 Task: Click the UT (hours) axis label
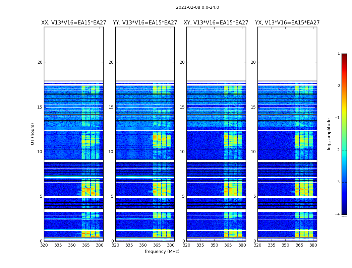33,134
